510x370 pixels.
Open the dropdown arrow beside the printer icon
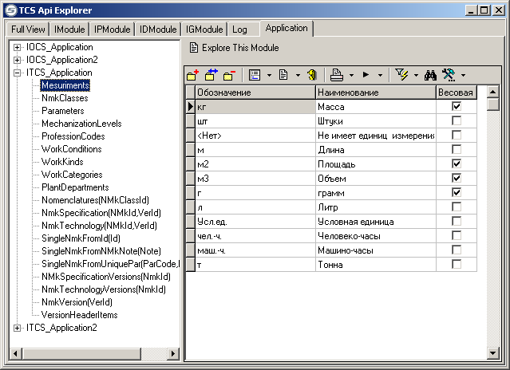(x=351, y=77)
